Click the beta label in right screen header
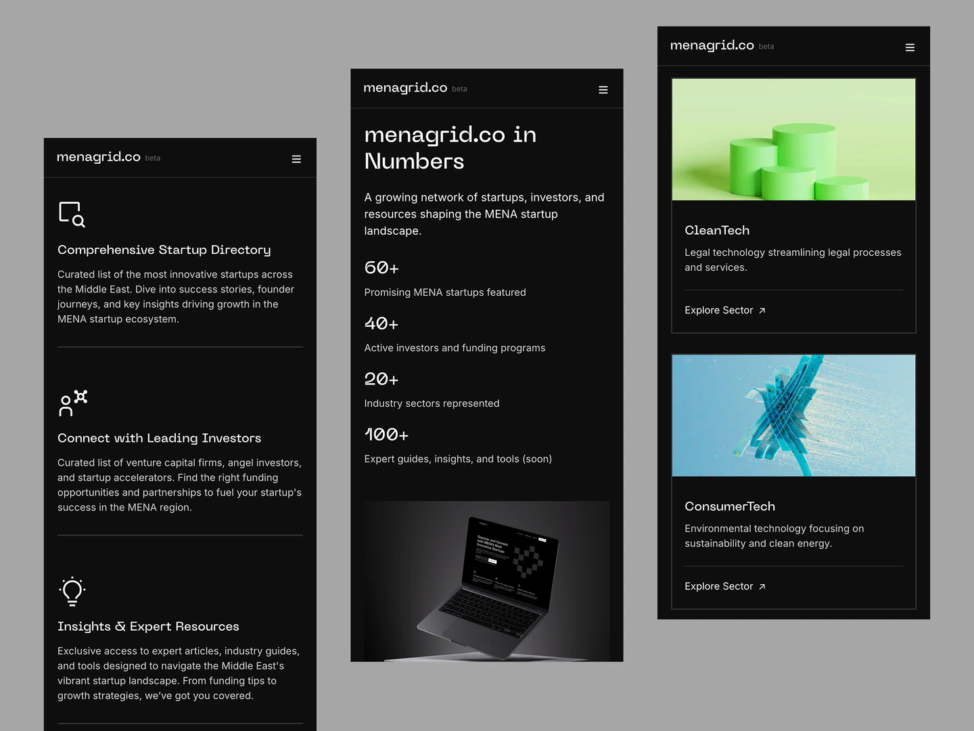The height and width of the screenshot is (731, 974). coord(766,47)
